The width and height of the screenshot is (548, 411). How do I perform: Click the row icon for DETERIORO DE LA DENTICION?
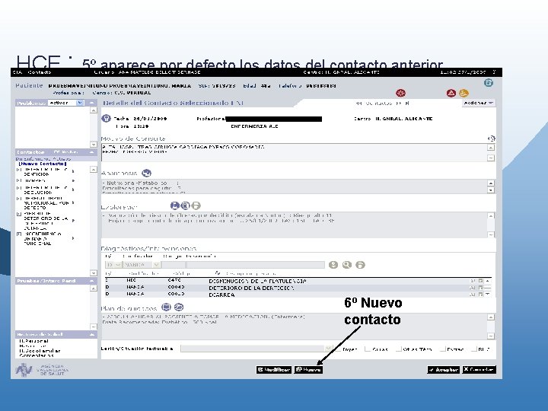[480, 288]
